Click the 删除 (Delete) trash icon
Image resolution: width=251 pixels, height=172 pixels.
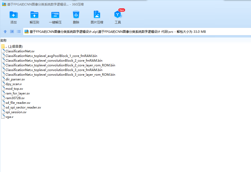pos(76,15)
